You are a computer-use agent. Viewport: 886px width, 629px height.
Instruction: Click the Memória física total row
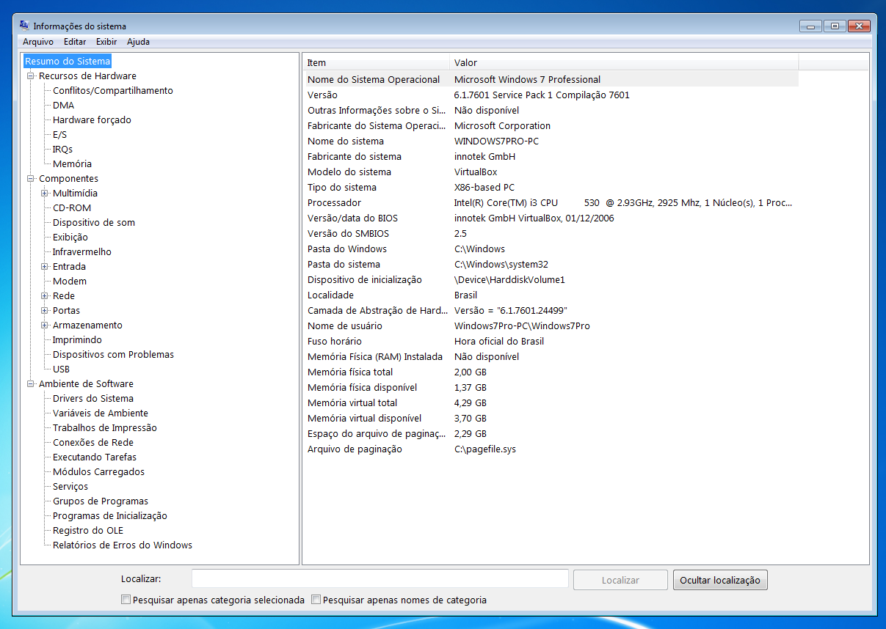point(551,372)
